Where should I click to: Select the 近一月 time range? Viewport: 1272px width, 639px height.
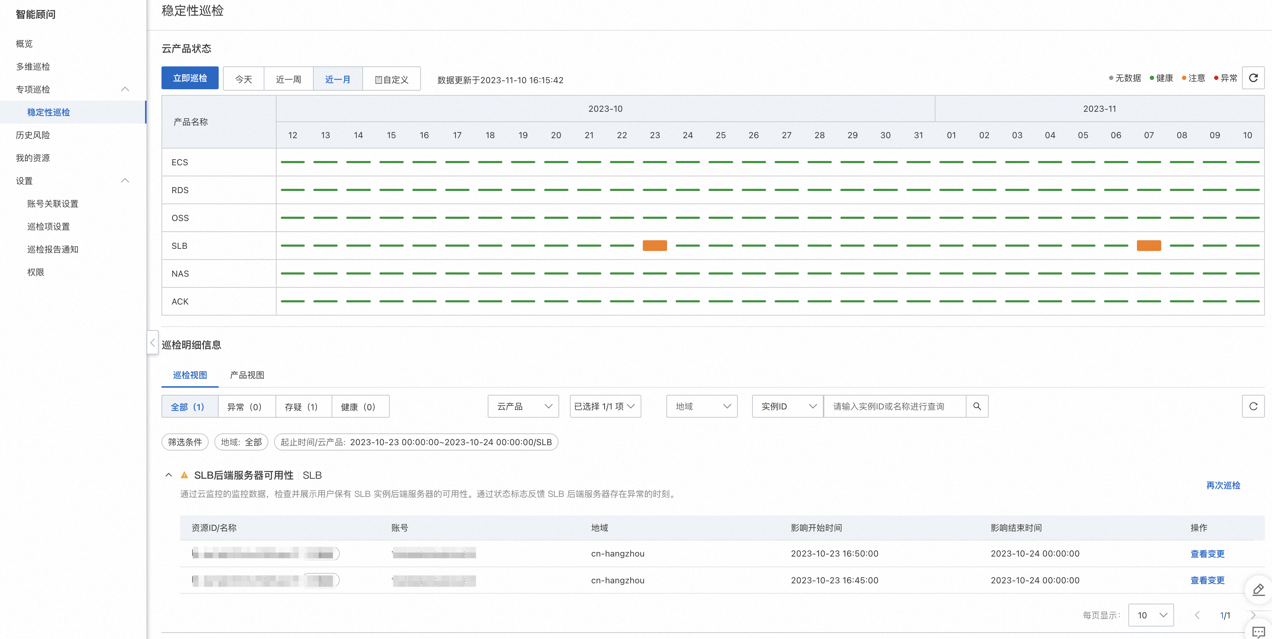(x=338, y=79)
